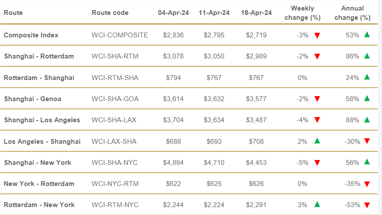Click the WCI-SHA-GOA route code
Viewport: 382px width, 215px height.
[x=115, y=99]
